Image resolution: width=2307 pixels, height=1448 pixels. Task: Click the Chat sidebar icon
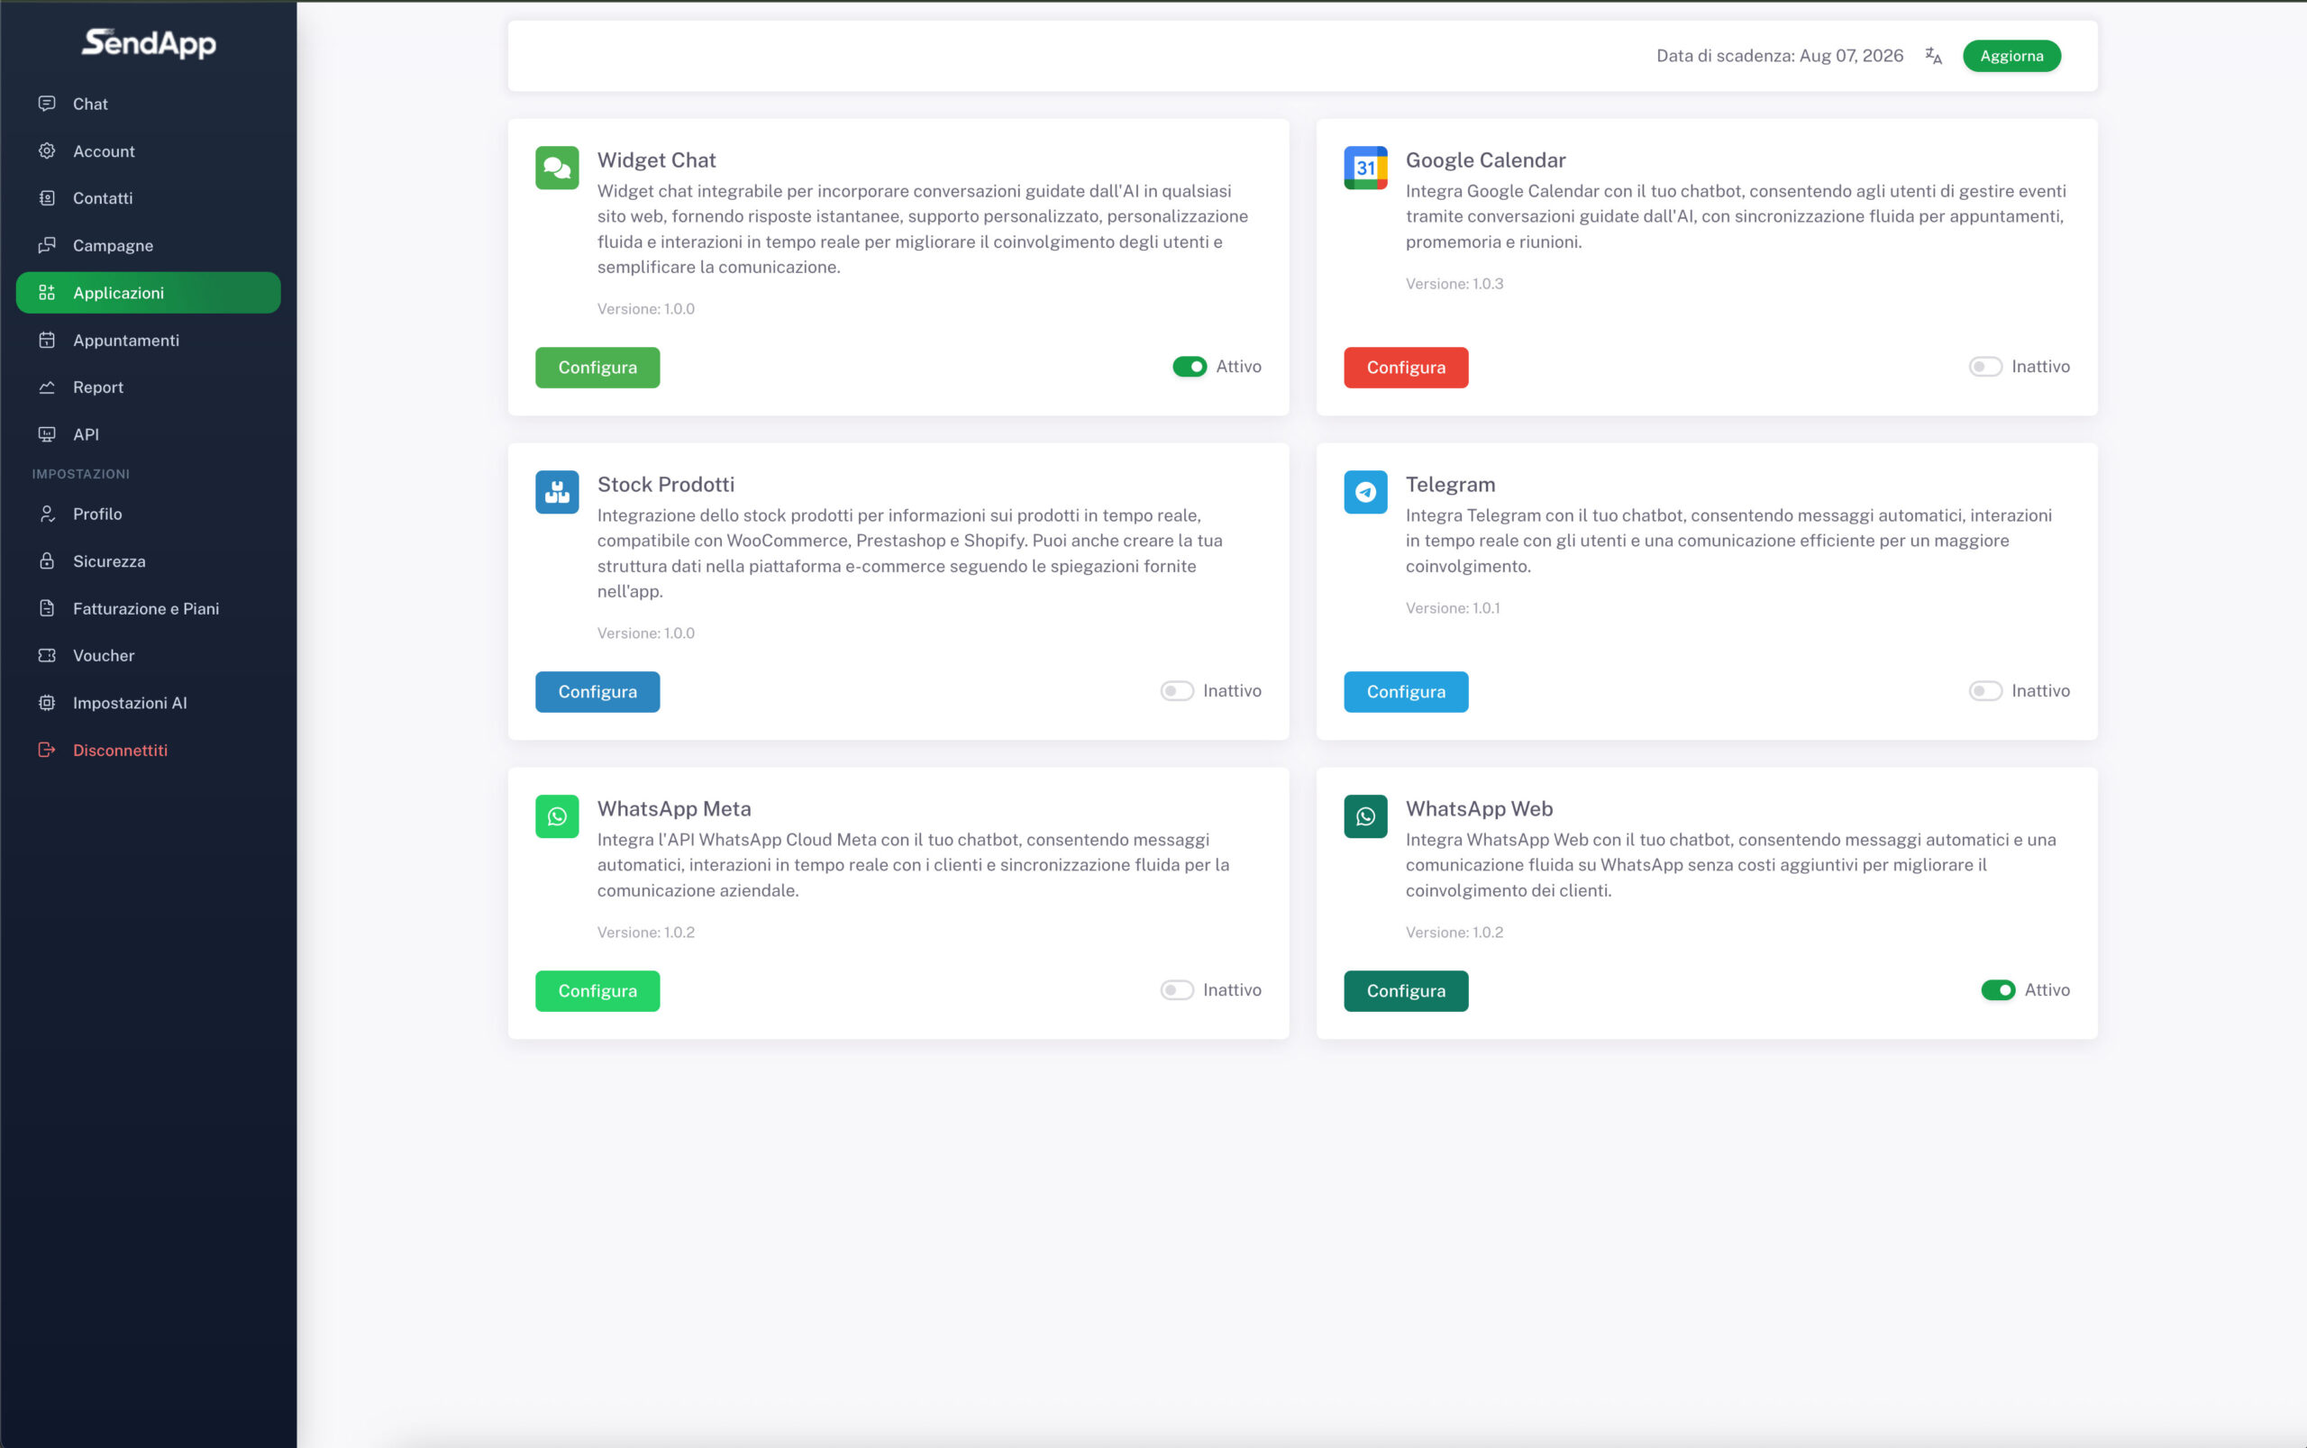tap(47, 104)
